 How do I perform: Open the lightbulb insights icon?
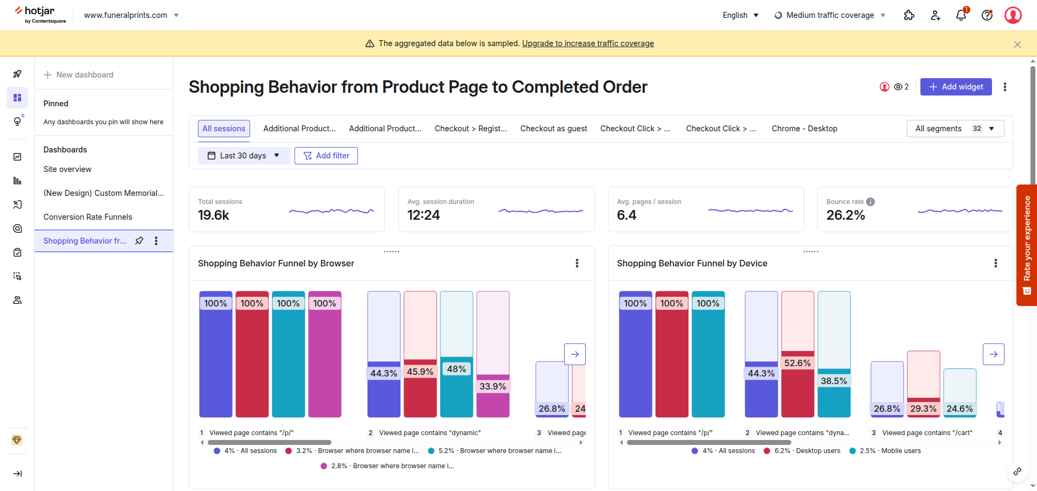point(17,120)
